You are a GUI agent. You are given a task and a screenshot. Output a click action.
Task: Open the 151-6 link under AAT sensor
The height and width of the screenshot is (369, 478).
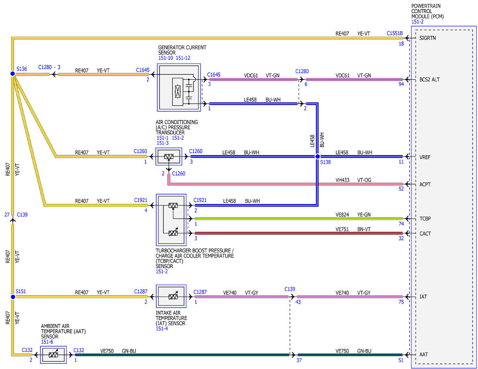coord(47,342)
